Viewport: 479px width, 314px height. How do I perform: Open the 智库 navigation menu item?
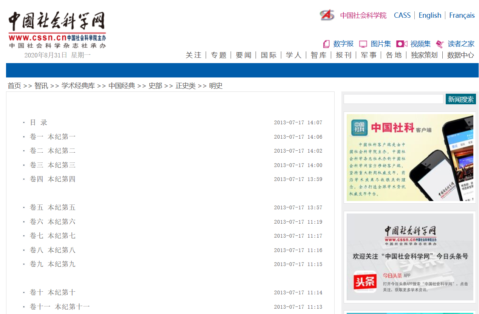click(318, 55)
